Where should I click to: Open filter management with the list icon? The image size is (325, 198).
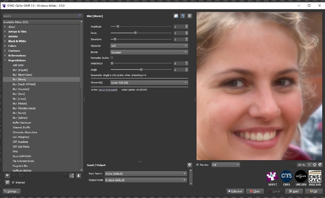71,175
